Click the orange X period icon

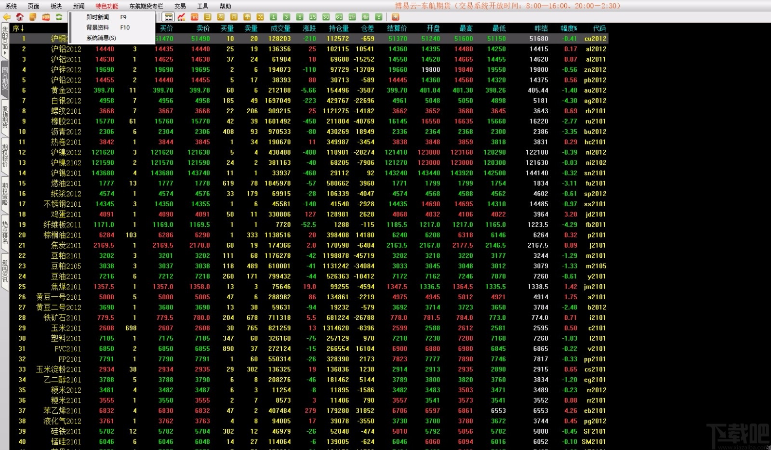coord(260,17)
